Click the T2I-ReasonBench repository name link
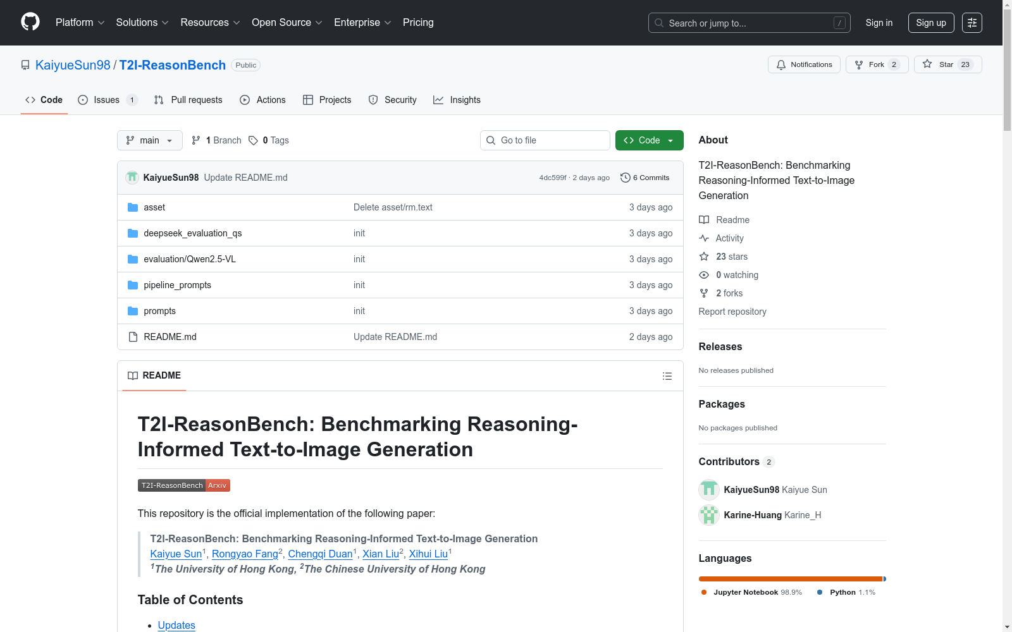The image size is (1012, 632). point(173,65)
